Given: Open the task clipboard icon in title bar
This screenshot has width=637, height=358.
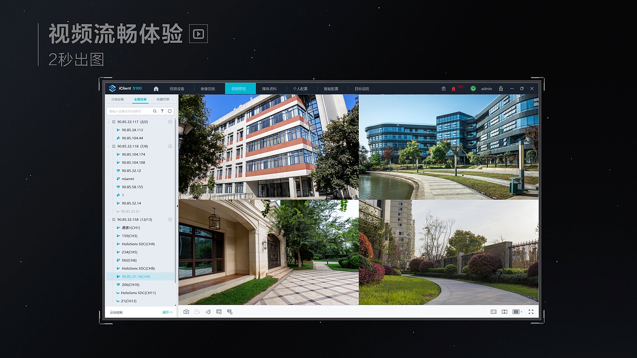Looking at the screenshot, I should pos(443,89).
